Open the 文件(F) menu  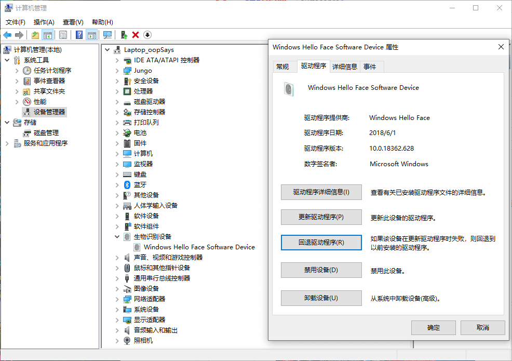coord(16,22)
